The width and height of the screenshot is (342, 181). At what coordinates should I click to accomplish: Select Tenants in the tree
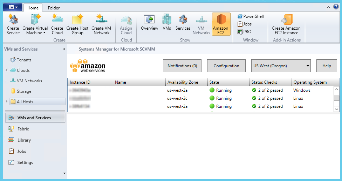[x=21, y=60]
